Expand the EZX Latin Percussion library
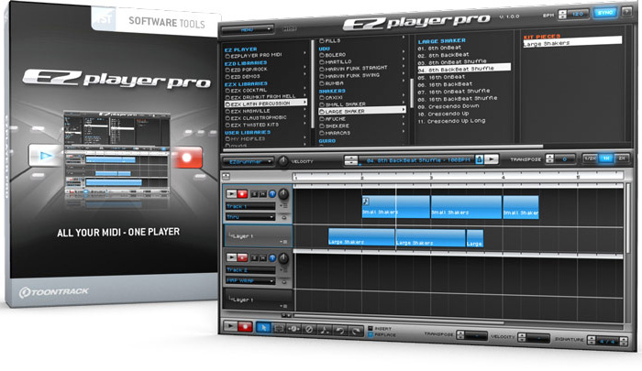 [267, 104]
